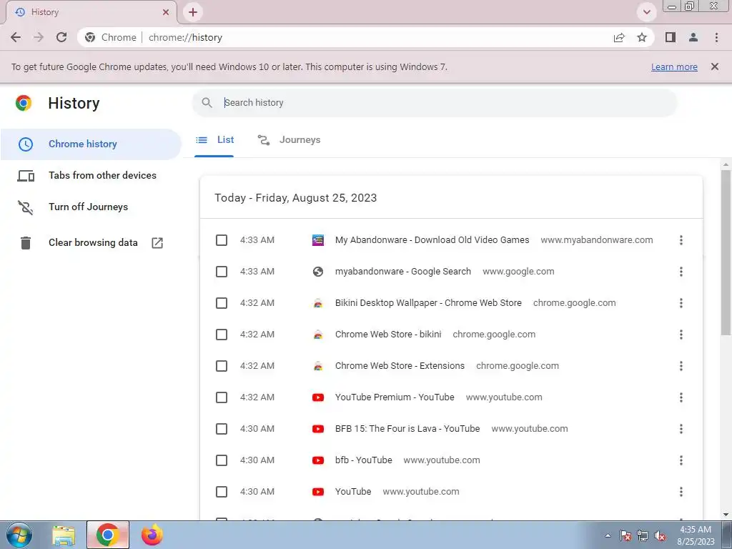
Task: Select Chrome history in sidebar
Action: (91, 144)
